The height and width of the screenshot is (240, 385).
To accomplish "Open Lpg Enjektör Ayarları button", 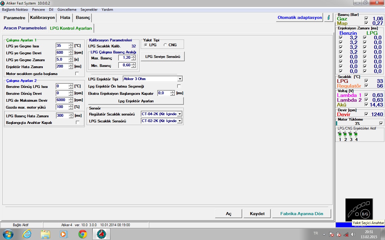I will coord(136,101).
